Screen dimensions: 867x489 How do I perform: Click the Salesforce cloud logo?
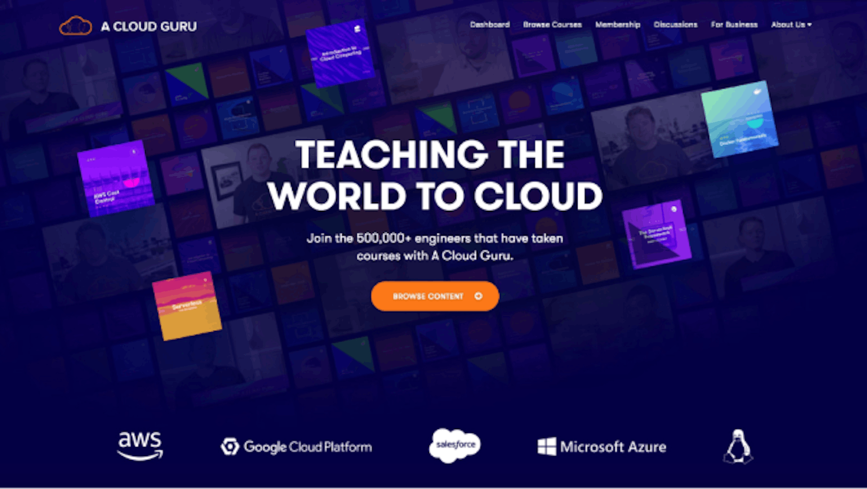coord(455,445)
